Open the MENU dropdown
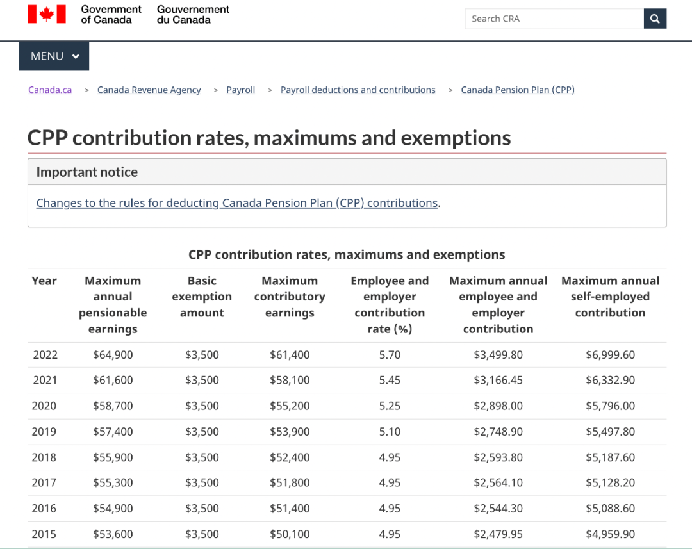 (54, 56)
